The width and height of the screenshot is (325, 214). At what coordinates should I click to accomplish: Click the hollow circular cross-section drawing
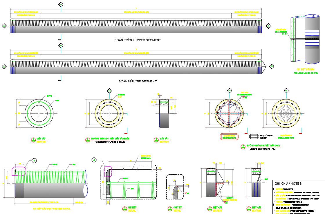pos(39,113)
